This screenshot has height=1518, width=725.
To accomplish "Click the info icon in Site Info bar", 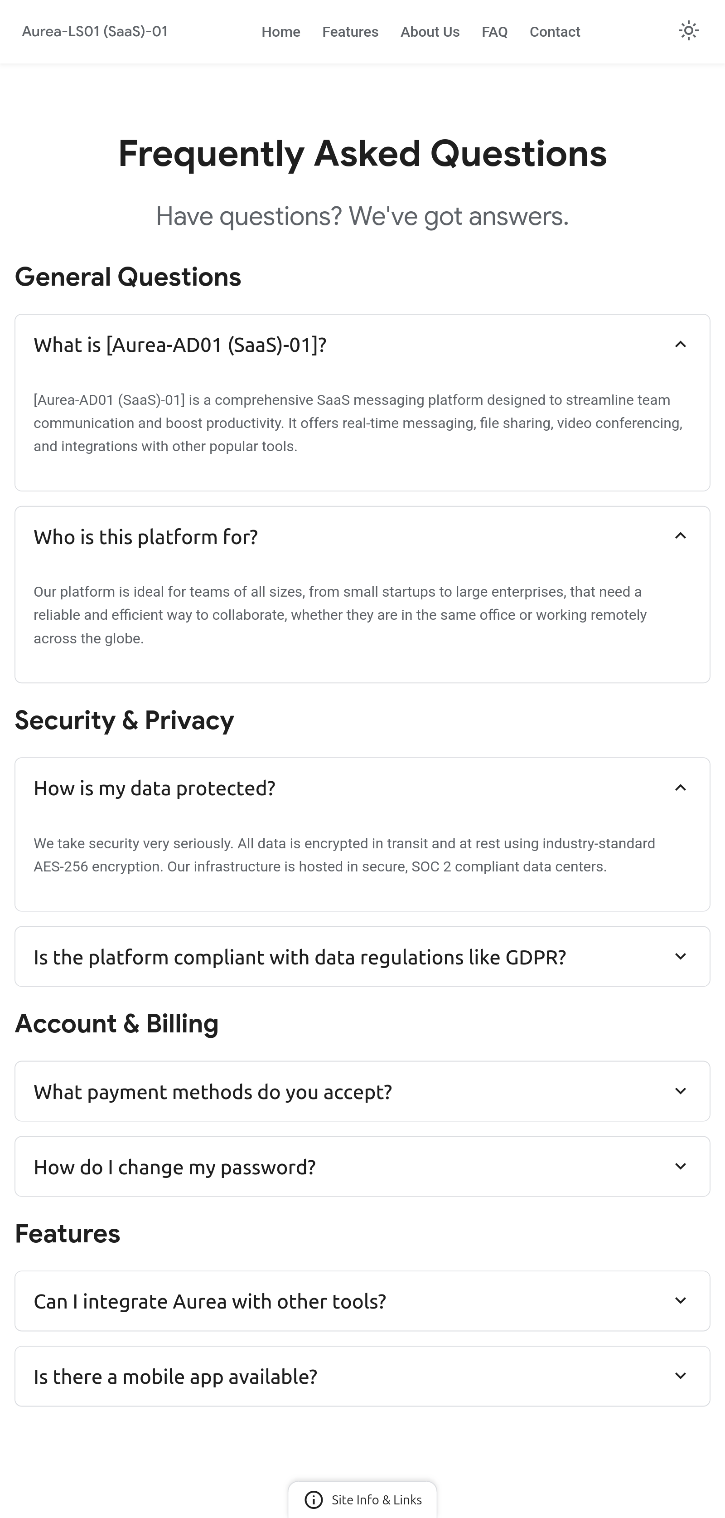I will tap(313, 1500).
